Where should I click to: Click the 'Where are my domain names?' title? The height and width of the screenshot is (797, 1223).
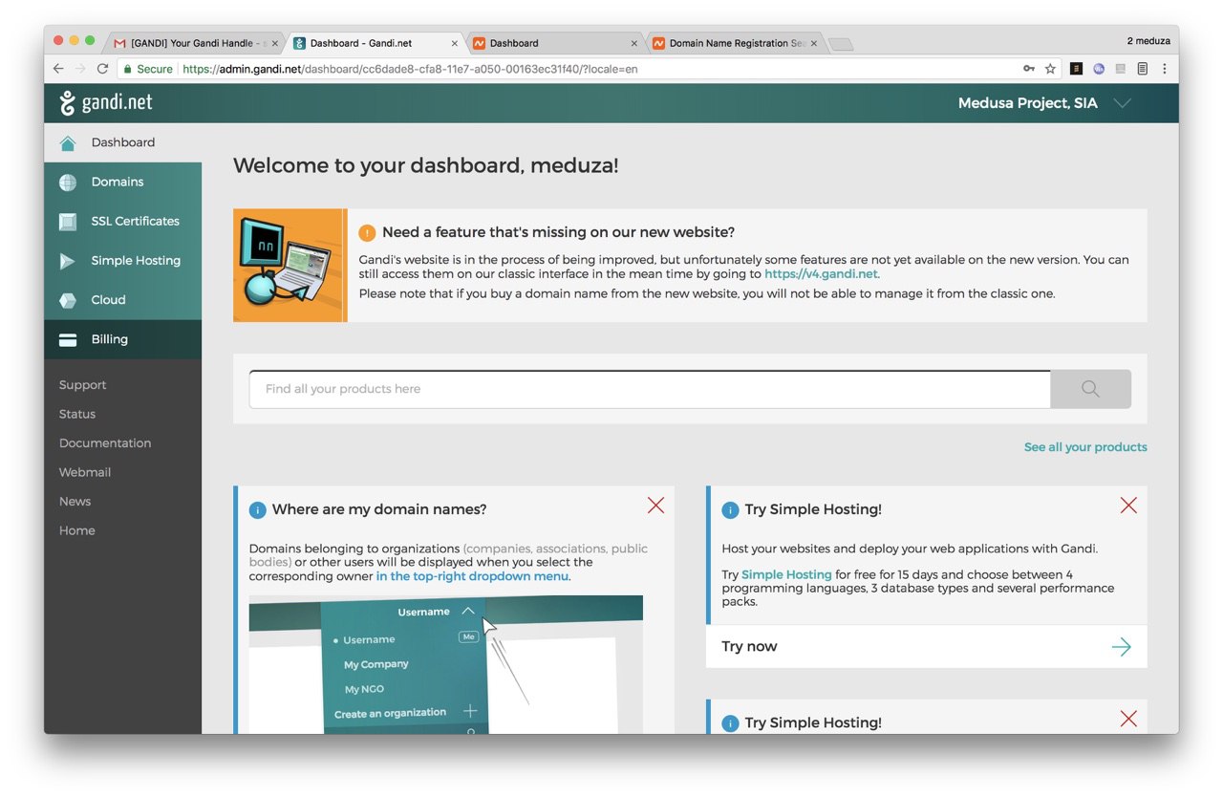(379, 510)
